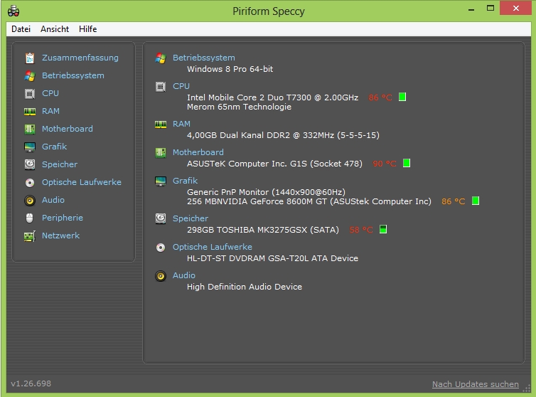Image resolution: width=536 pixels, height=397 pixels.
Task: Click Grafik heading in summary panel
Action: point(185,181)
